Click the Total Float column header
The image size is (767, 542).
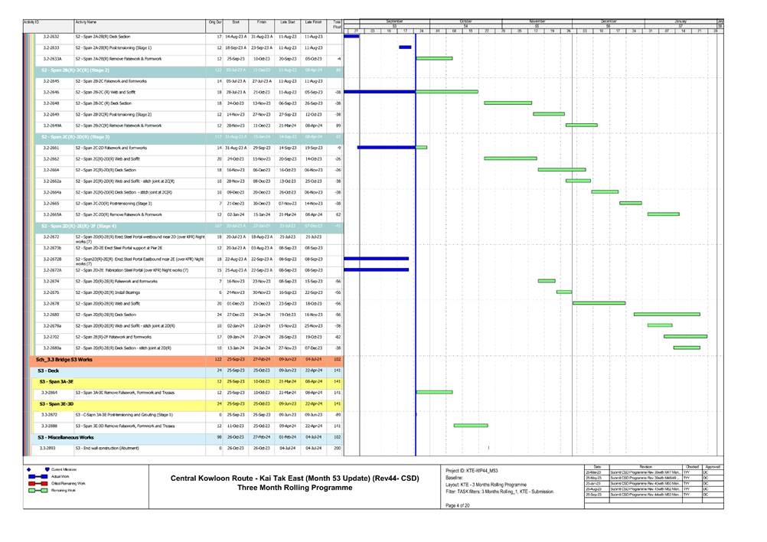[336, 26]
